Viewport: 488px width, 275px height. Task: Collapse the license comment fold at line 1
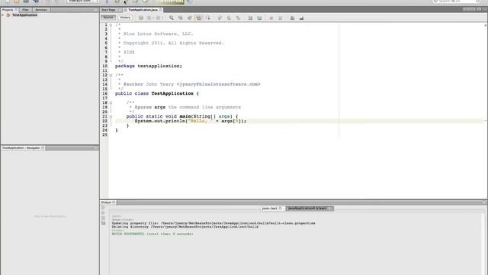tap(111, 25)
